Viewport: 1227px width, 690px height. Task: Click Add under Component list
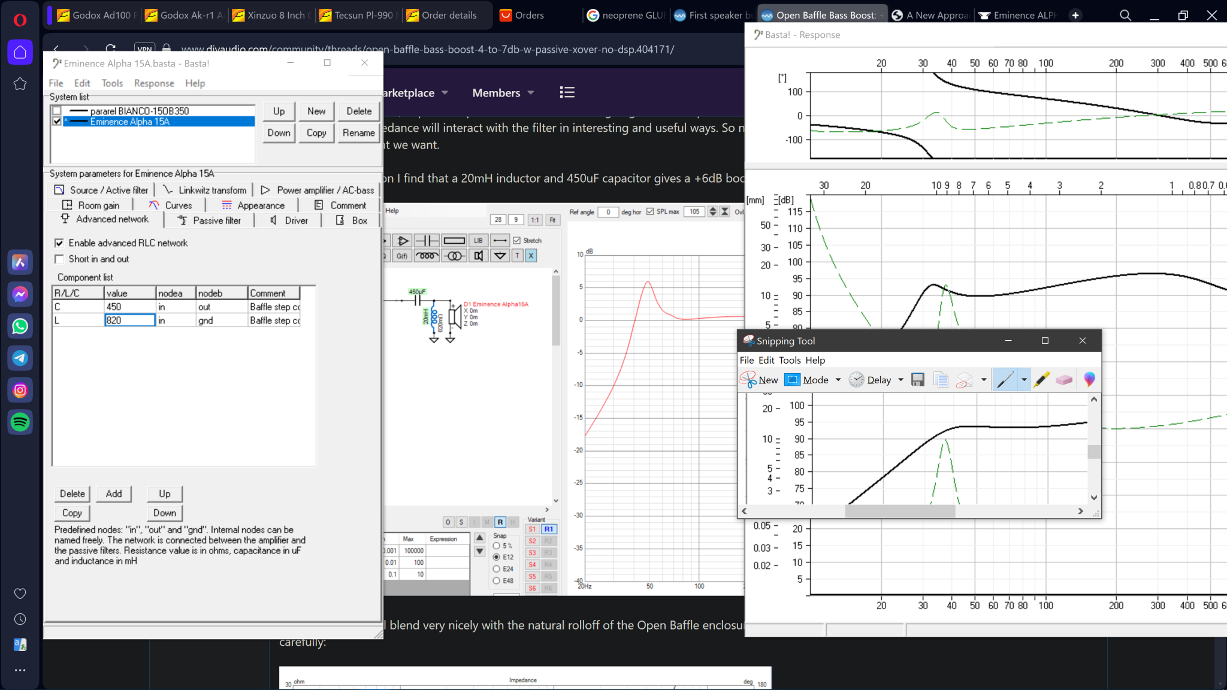[114, 494]
